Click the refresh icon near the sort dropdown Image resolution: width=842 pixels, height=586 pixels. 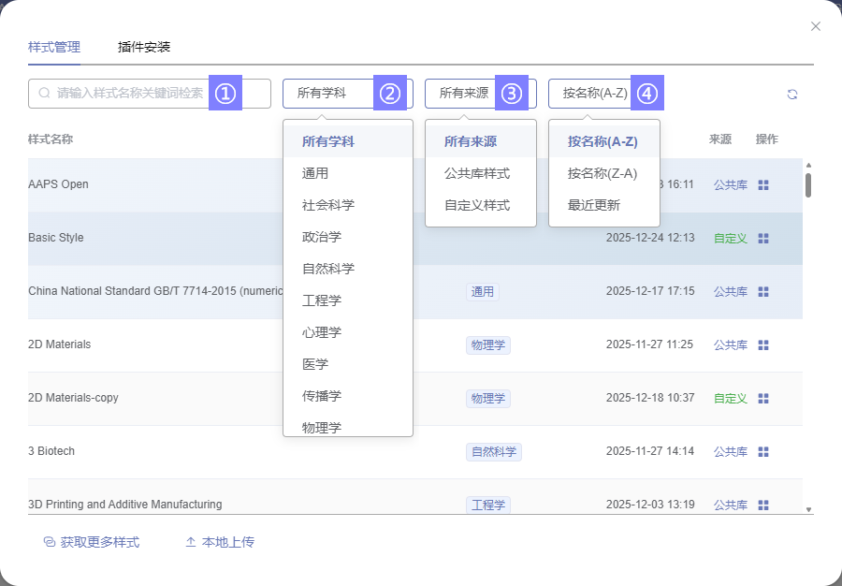(x=792, y=95)
